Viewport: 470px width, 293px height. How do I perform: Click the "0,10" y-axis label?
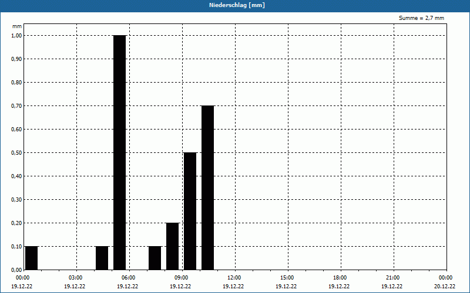[x=16, y=246]
